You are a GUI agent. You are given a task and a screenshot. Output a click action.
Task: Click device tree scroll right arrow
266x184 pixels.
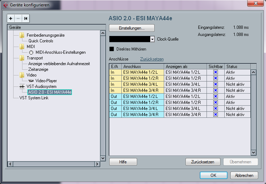tap(97, 164)
